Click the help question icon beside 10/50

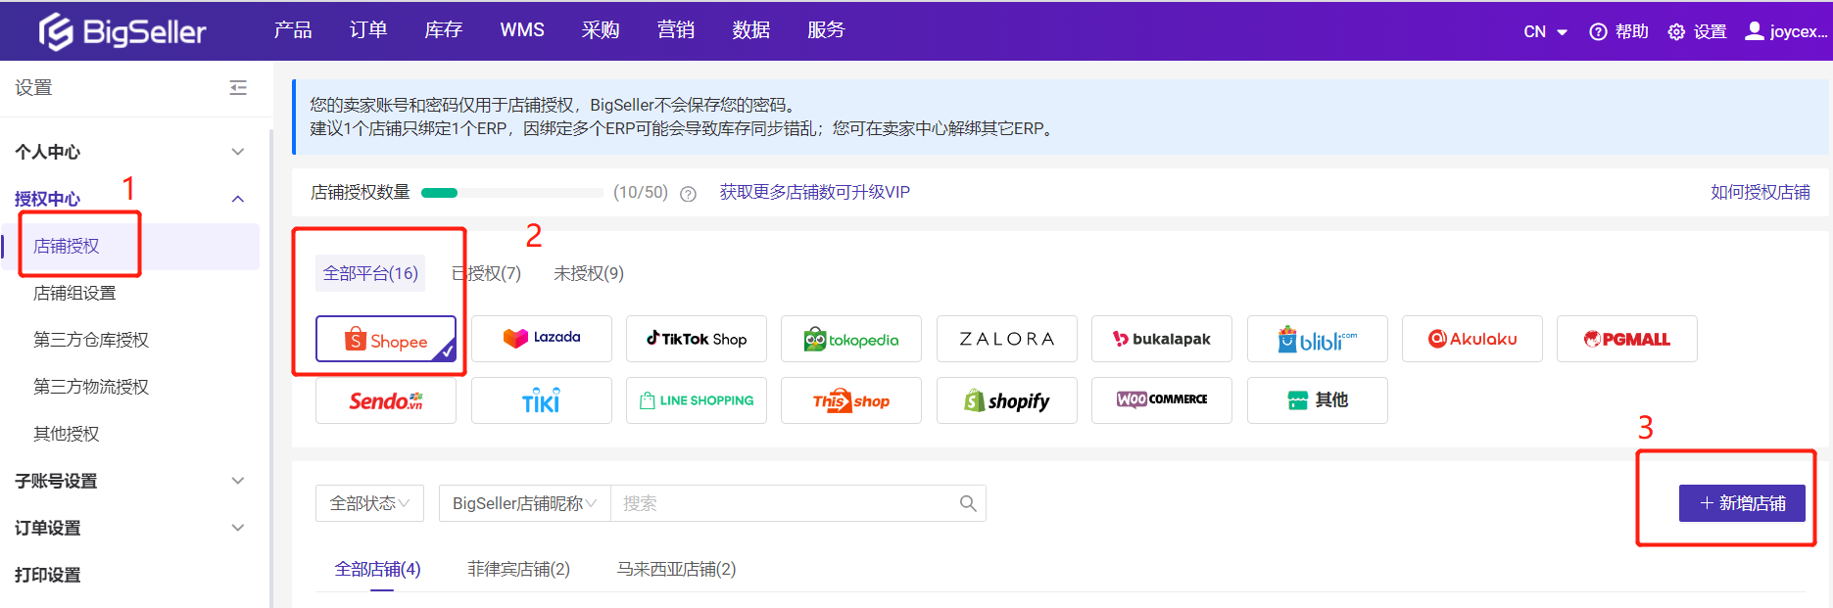[x=689, y=194]
